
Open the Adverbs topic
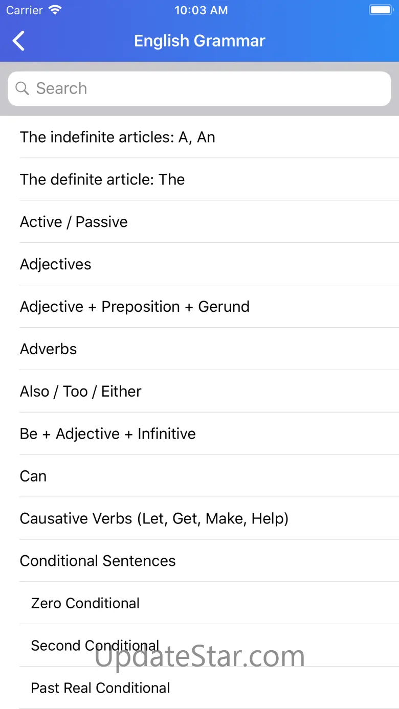[49, 349]
